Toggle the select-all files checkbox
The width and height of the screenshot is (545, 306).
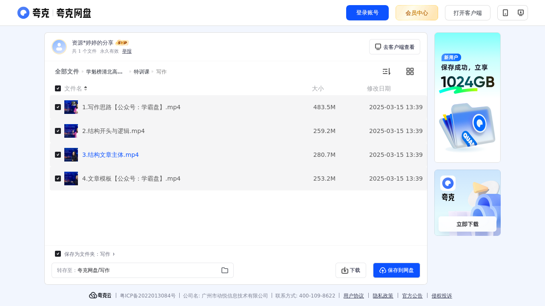pos(58,88)
